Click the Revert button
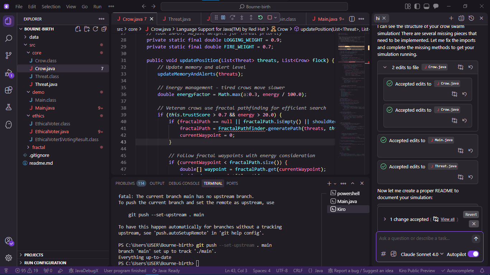490x275 pixels. point(471,214)
